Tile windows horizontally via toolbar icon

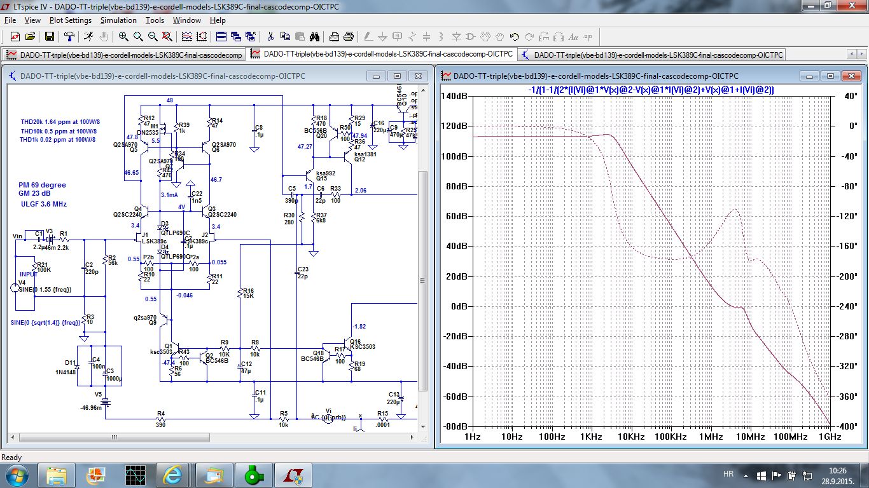(x=221, y=37)
